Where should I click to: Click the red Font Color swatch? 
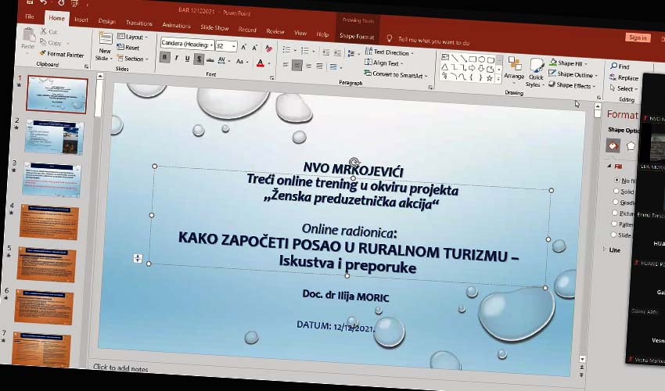(261, 63)
